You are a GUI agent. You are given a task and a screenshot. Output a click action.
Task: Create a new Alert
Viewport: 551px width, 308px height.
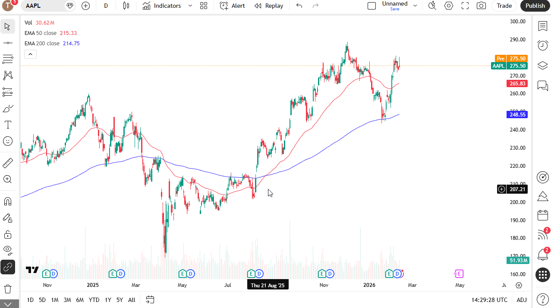coord(232,6)
